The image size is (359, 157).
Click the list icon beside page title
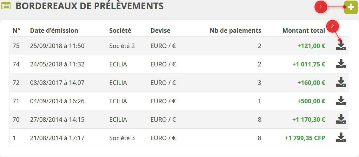tap(6, 6)
